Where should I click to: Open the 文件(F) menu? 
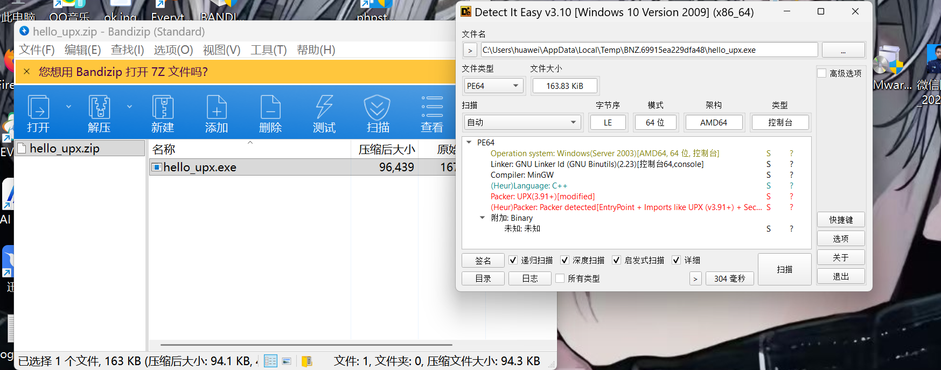coord(37,50)
